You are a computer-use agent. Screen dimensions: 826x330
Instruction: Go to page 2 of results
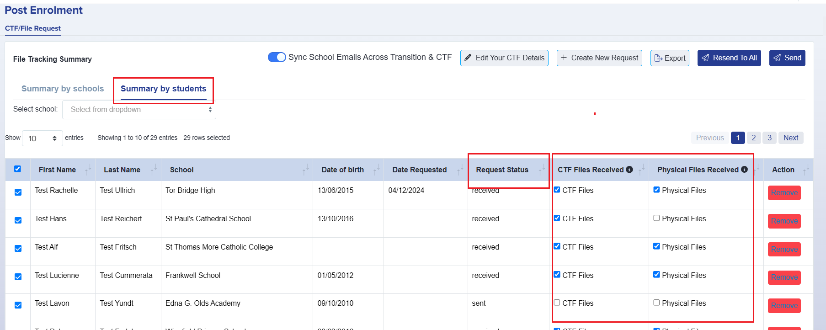754,138
